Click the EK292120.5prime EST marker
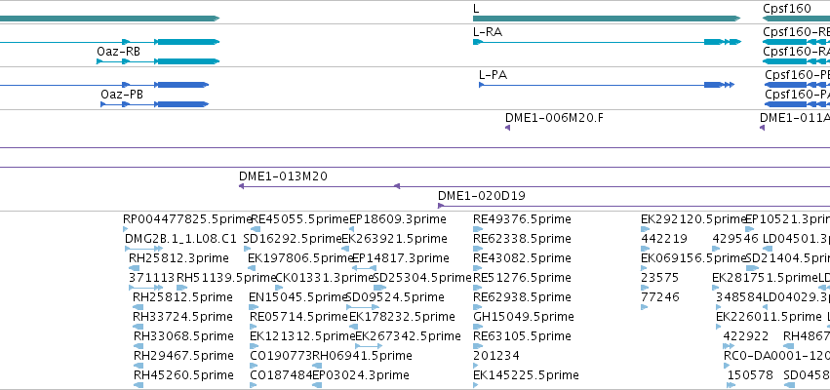Screen dimensions: 830x390 point(646,229)
